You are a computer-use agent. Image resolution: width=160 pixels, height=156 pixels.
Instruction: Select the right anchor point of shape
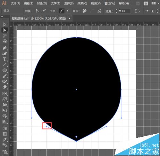coord(121,89)
